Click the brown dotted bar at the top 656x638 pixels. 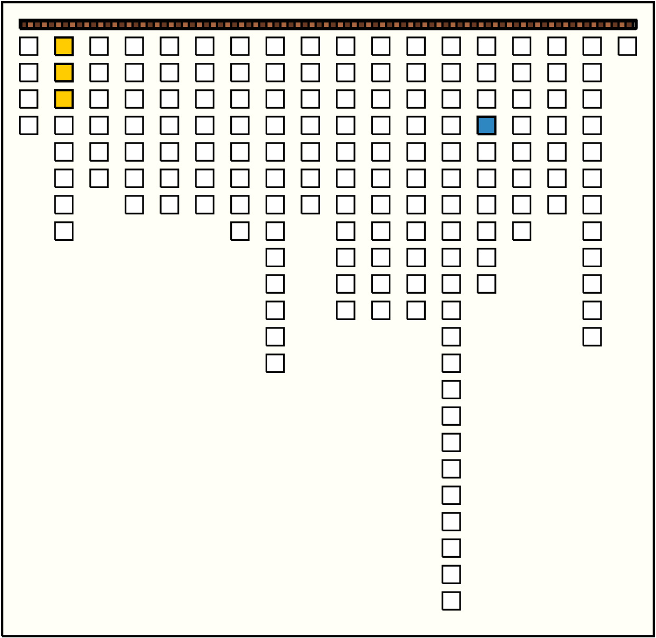tap(327, 24)
